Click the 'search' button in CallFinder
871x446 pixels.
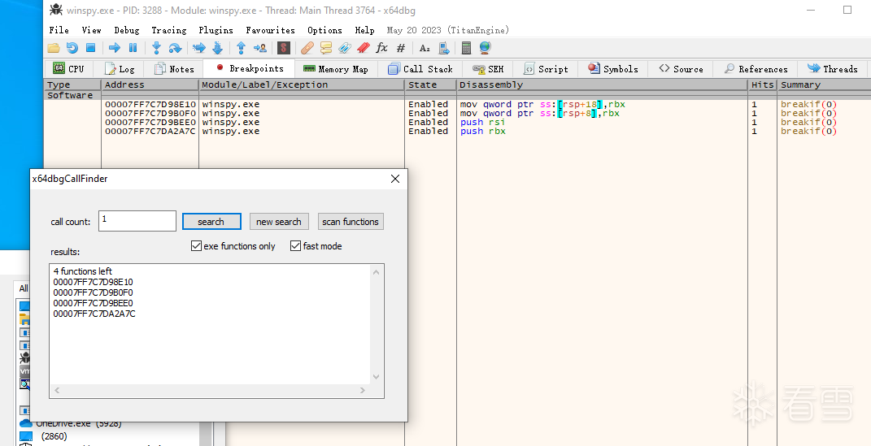(x=211, y=221)
